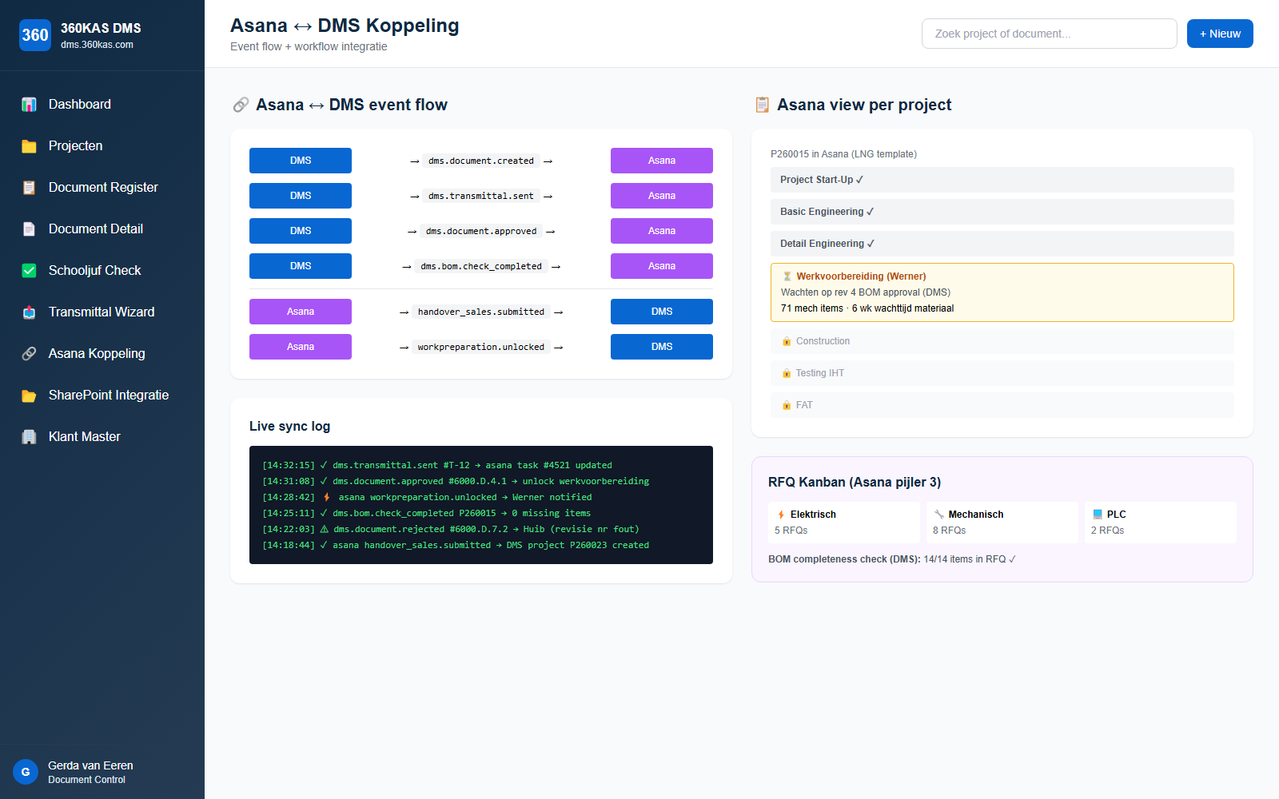Click the + Nieuw button
The height and width of the screenshot is (799, 1279).
pos(1220,34)
